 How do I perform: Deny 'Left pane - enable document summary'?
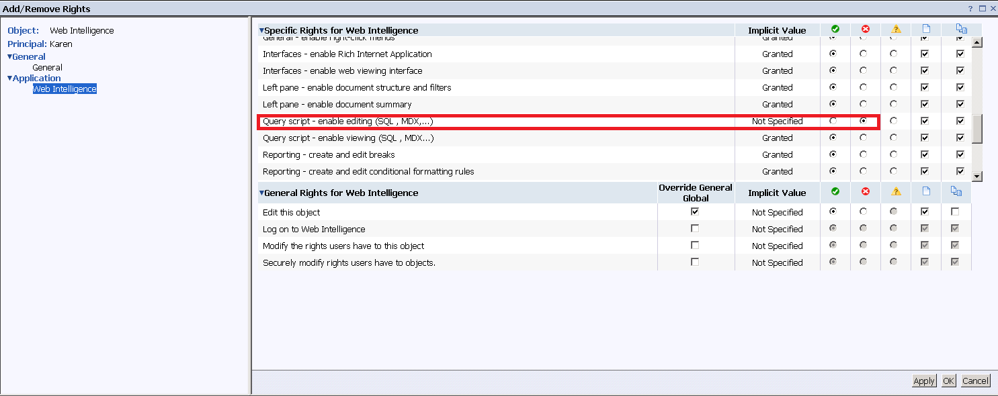click(x=863, y=104)
